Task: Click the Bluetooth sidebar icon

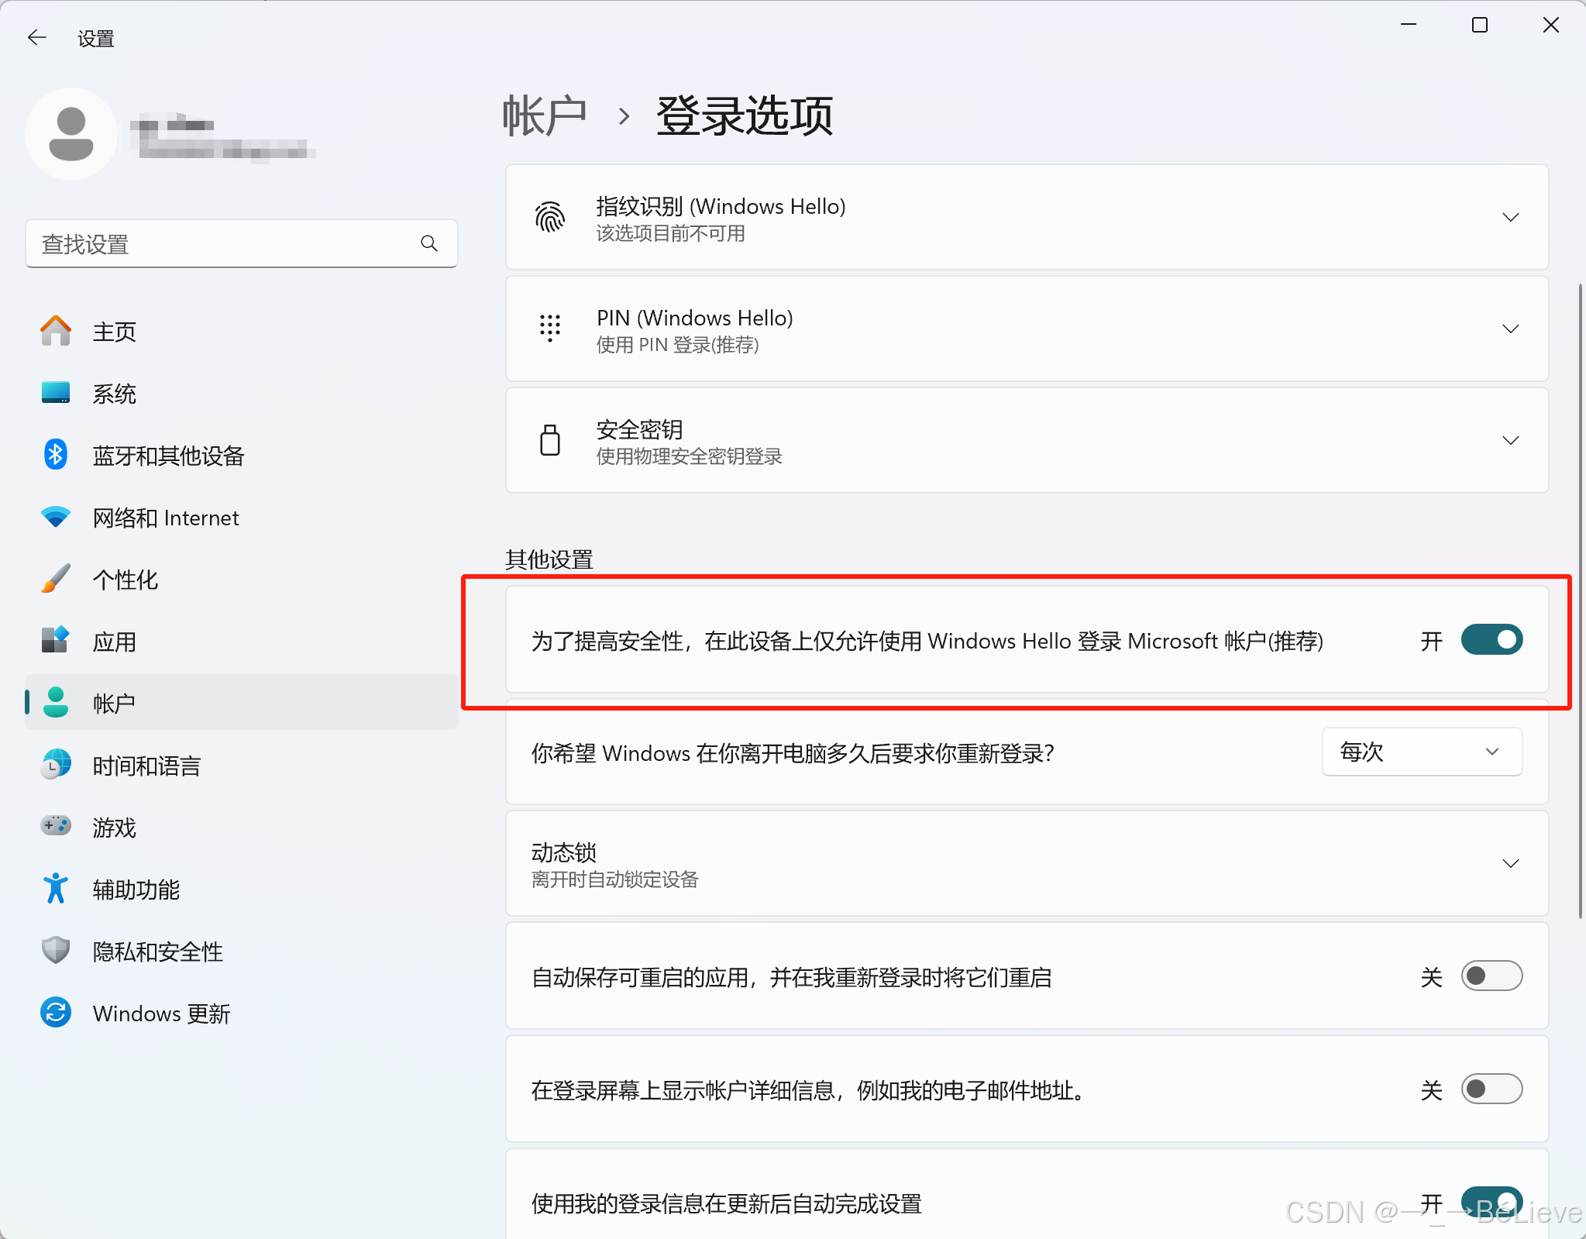Action: pos(55,455)
